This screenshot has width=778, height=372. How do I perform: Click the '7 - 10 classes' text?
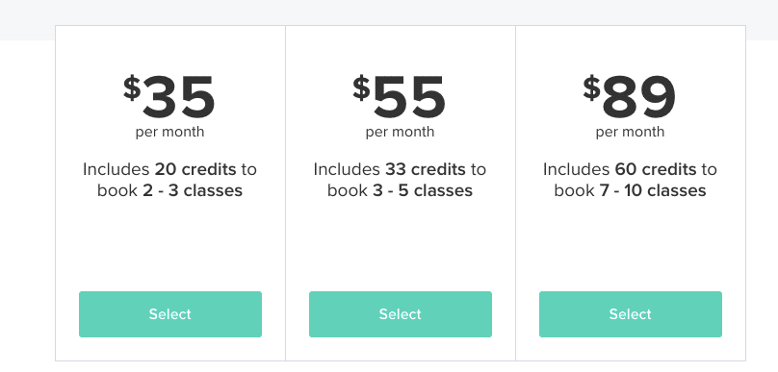[653, 190]
